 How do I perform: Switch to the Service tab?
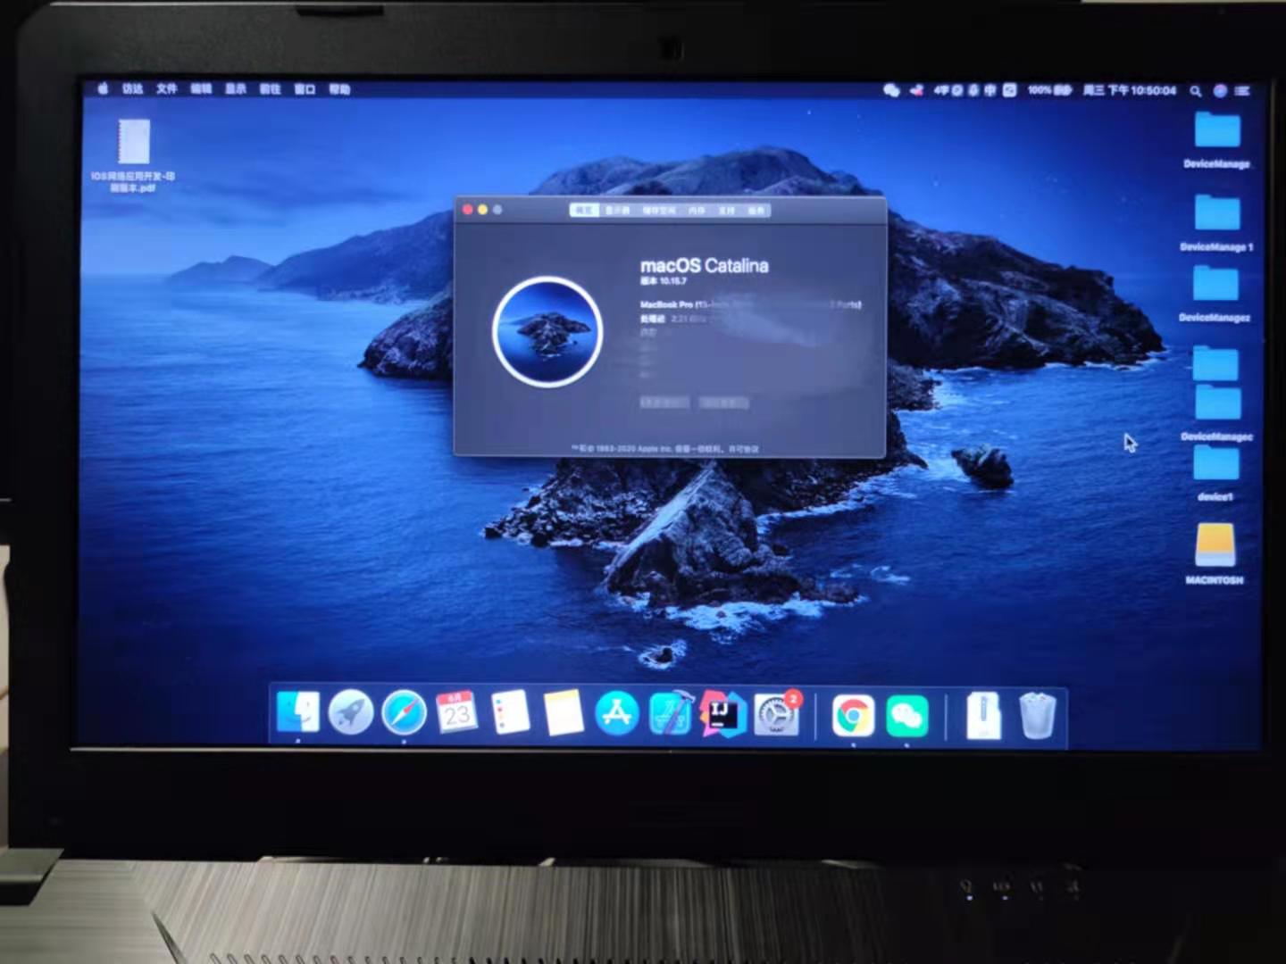click(756, 211)
